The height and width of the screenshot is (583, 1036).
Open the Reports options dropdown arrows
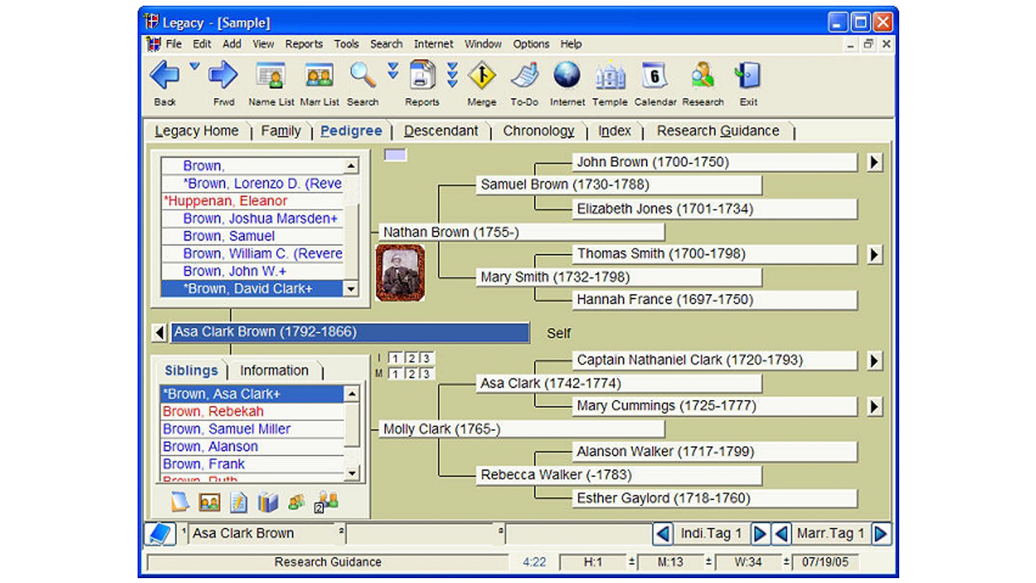tap(452, 74)
